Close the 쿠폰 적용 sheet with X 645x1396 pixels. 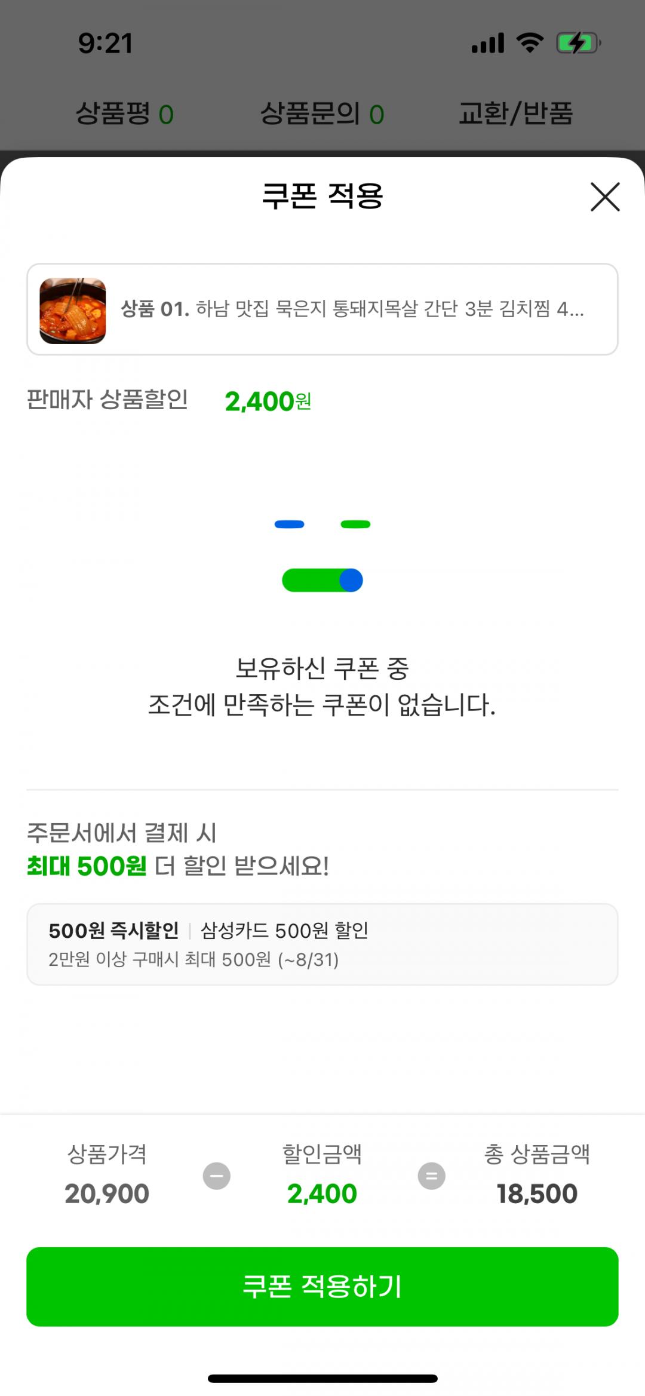[605, 197]
